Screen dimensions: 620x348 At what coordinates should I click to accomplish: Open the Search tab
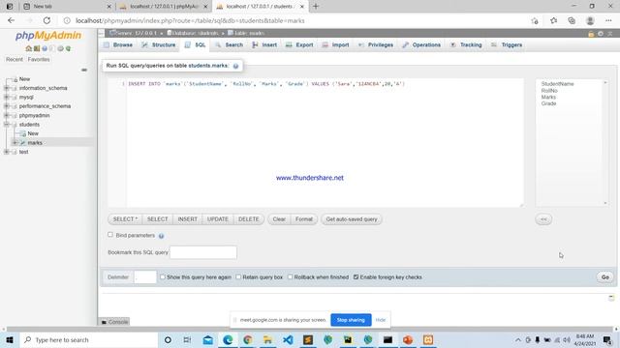tap(230, 45)
